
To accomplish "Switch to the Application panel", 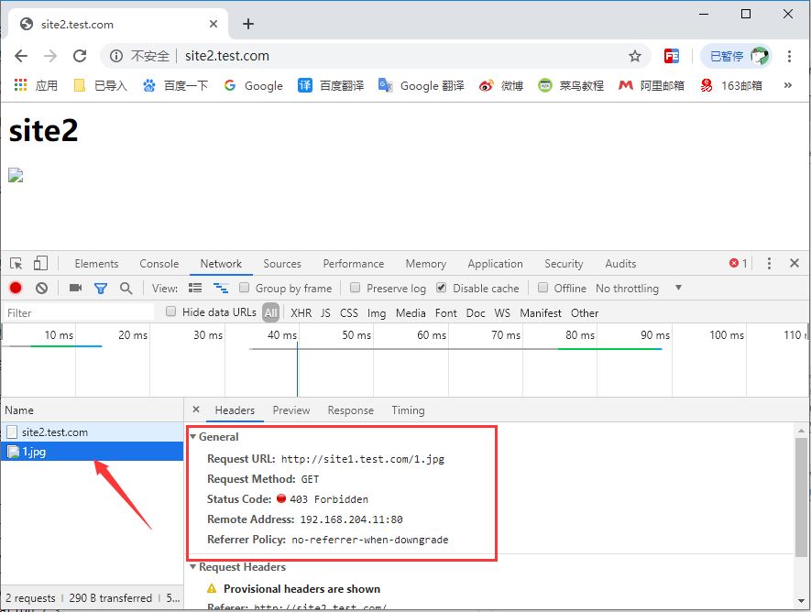I will [495, 264].
